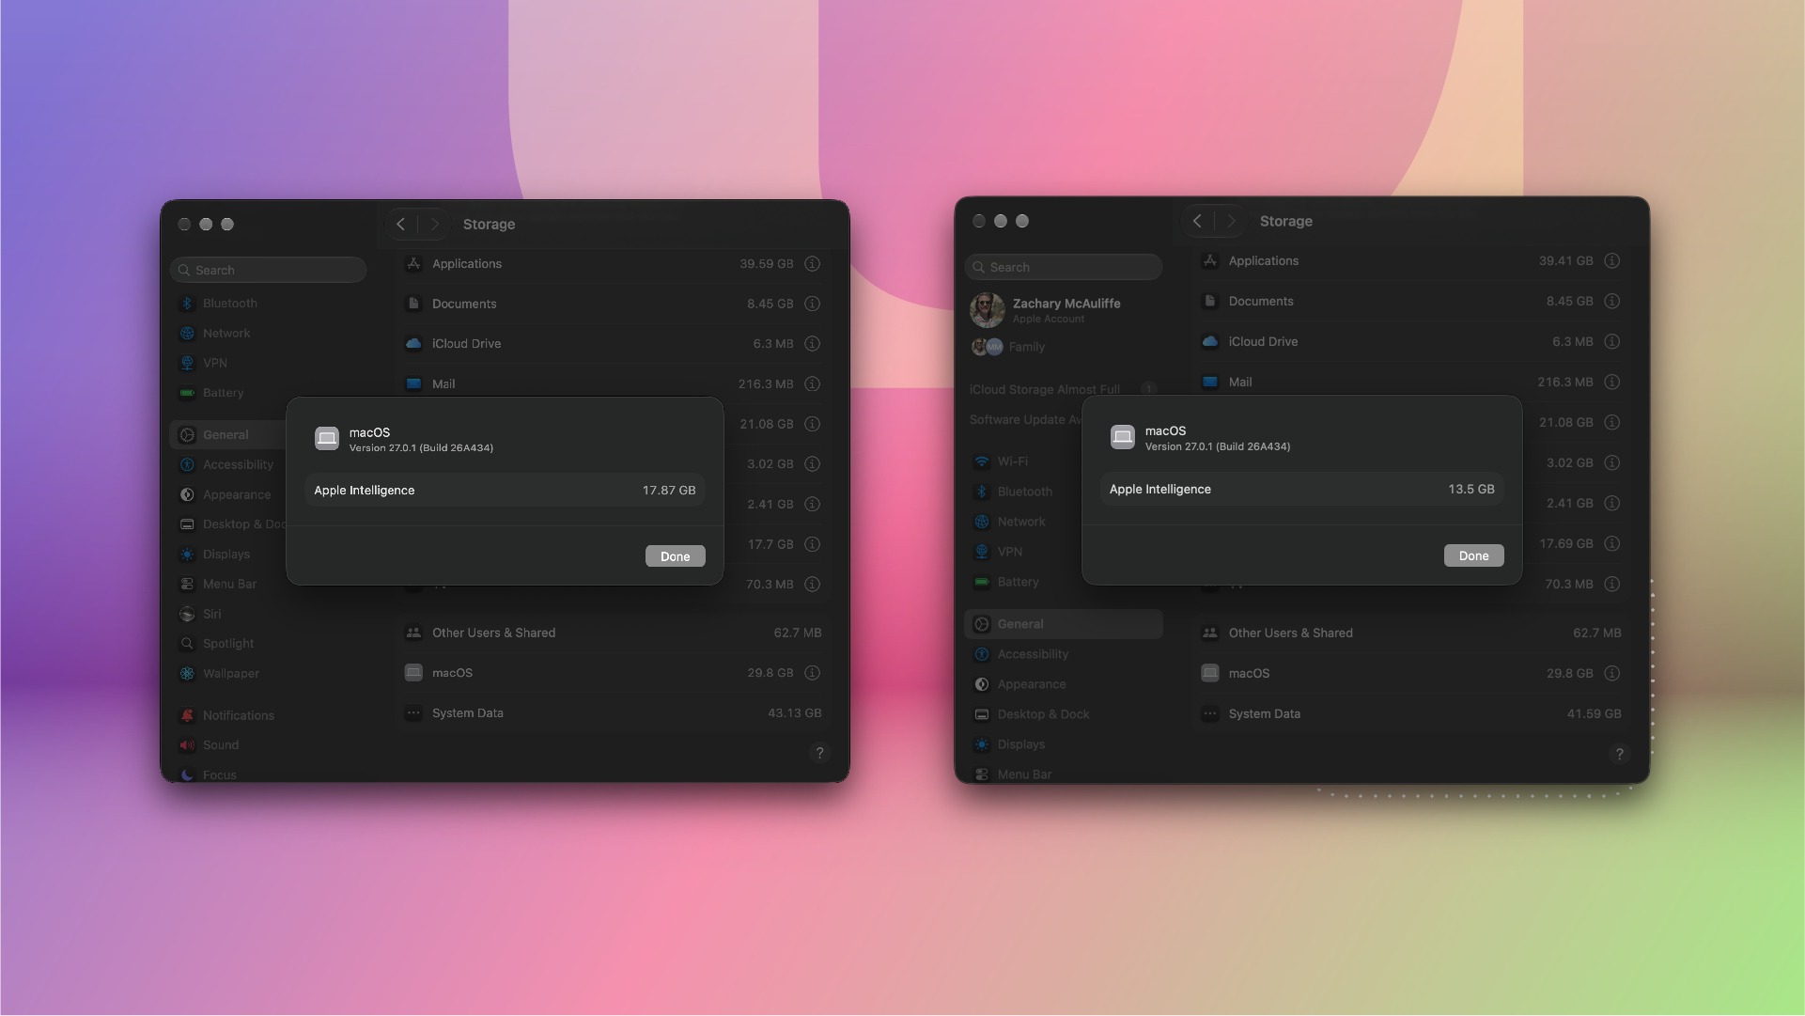Open iCloud Storage Almost Full notice
1805x1016 pixels.
[x=1064, y=389]
